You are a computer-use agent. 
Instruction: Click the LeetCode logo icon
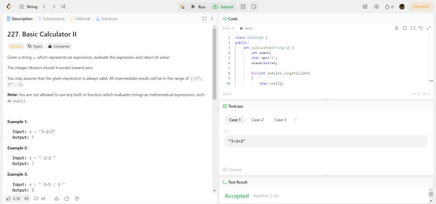(9, 7)
